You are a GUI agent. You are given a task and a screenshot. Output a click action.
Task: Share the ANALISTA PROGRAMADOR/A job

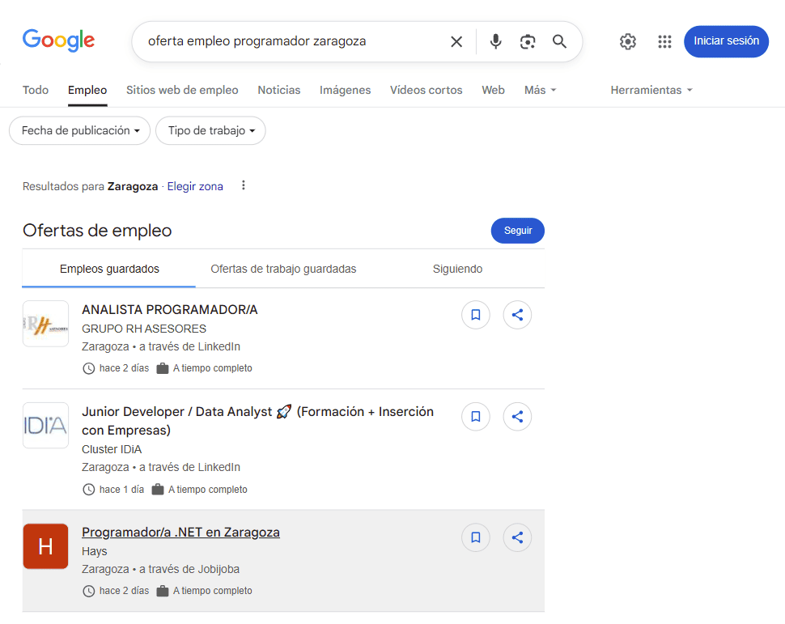(x=517, y=315)
